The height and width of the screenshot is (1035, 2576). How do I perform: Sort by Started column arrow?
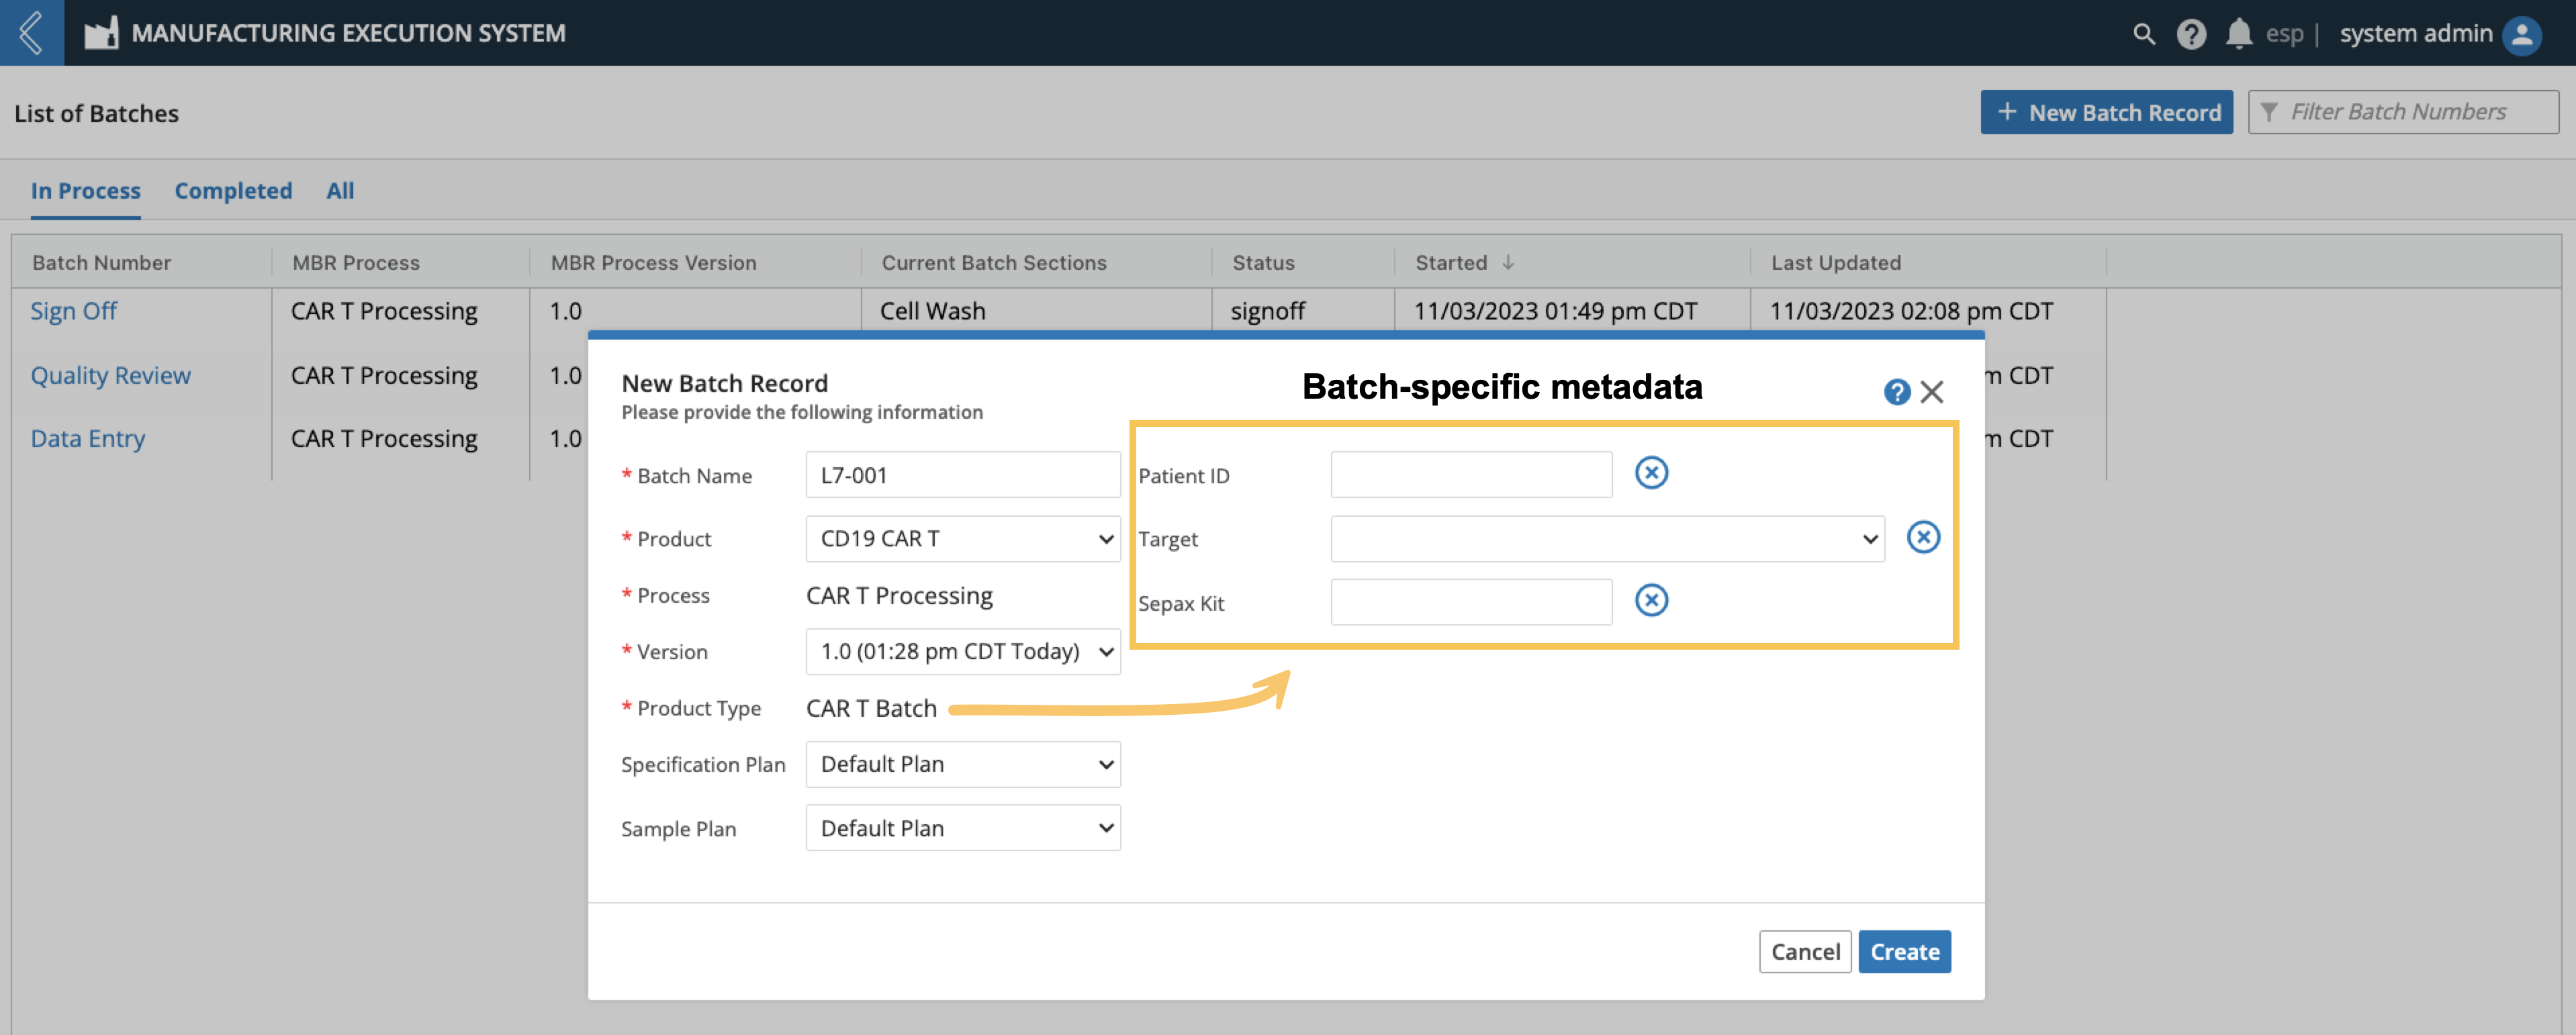click(1507, 262)
